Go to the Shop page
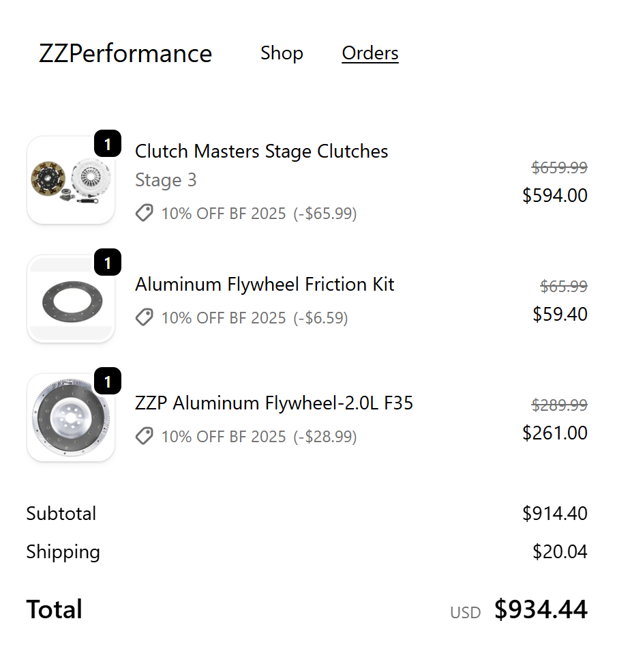 282,53
